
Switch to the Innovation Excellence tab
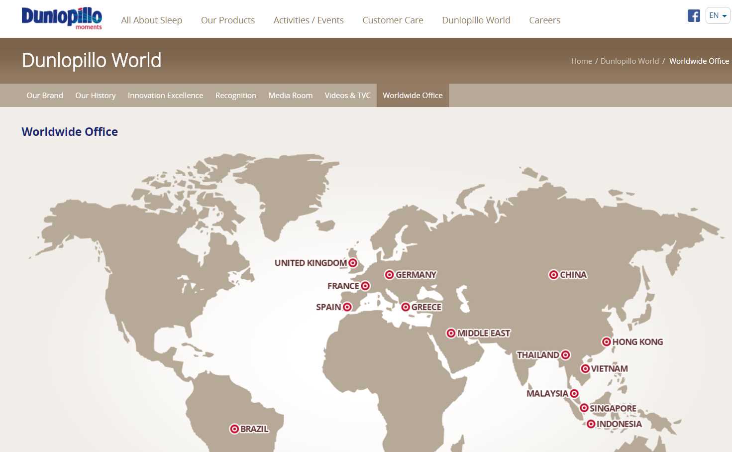coord(165,95)
